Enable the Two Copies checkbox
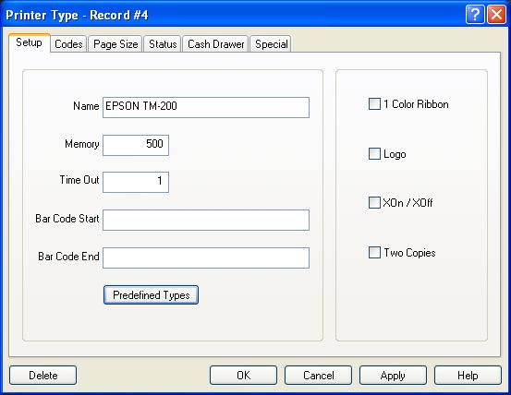This screenshot has width=511, height=395. [x=374, y=253]
